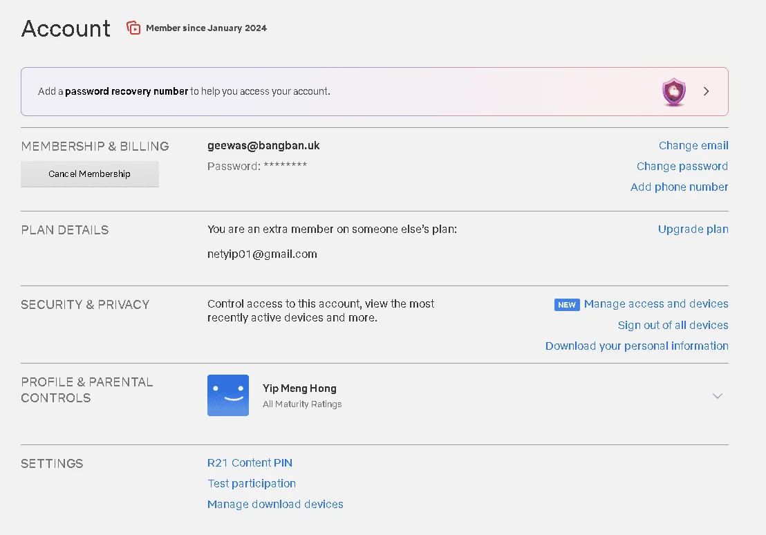The width and height of the screenshot is (766, 535).
Task: Open the Change email link
Action: [x=693, y=146]
